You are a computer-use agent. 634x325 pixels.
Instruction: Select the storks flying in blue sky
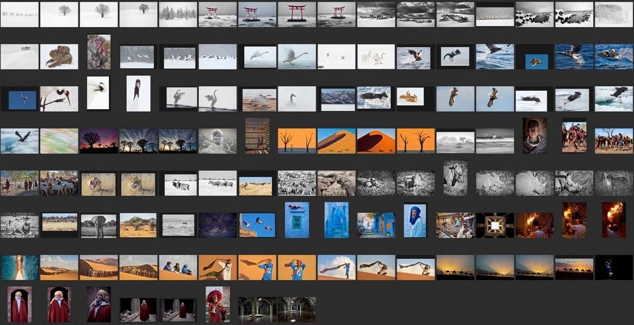coord(257,225)
